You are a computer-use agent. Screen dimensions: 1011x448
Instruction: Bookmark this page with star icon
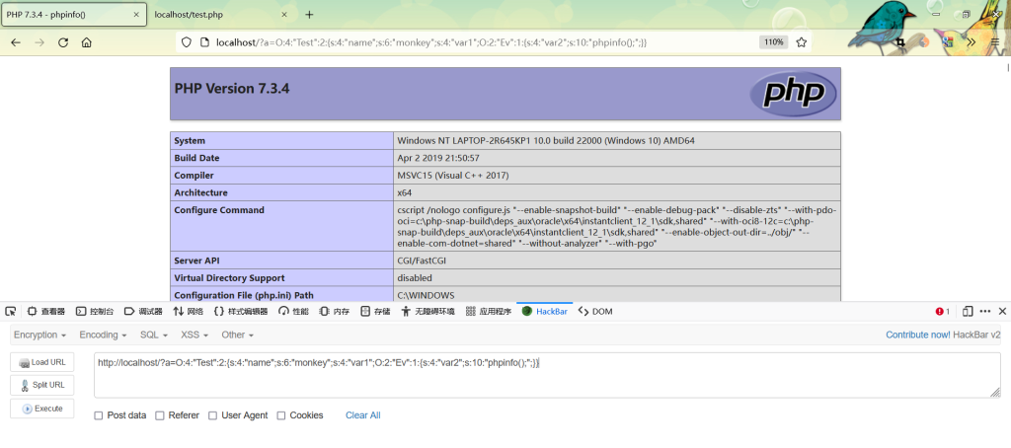802,42
